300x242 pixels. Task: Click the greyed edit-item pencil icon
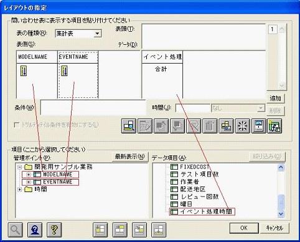(145, 126)
